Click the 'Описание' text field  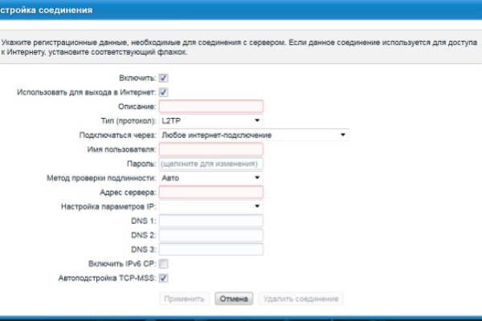click(211, 106)
